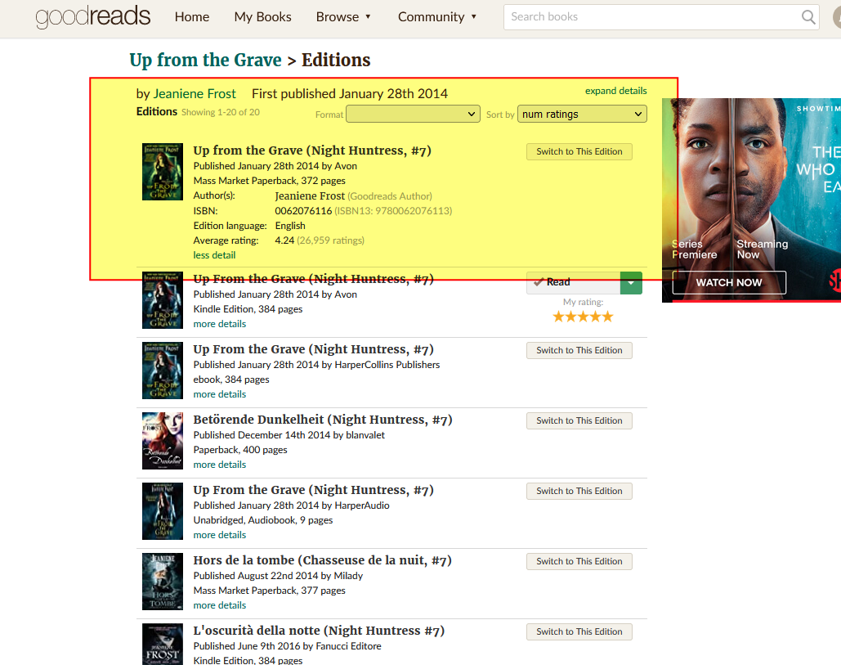Set my rating to two stars
841x665 pixels.
pyautogui.click(x=570, y=317)
